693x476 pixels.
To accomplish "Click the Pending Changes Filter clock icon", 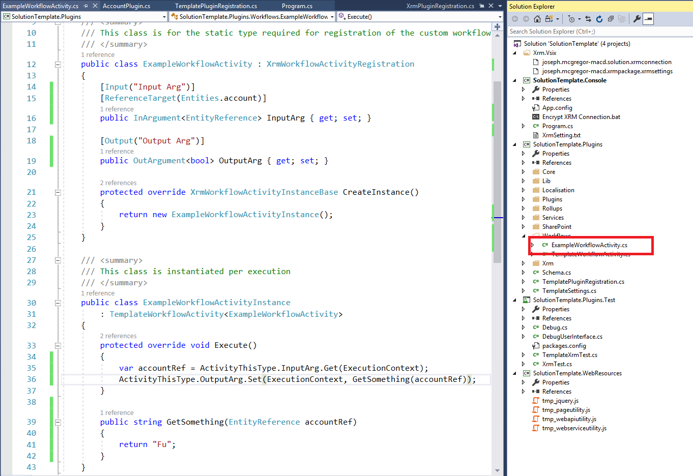I will click(x=571, y=19).
